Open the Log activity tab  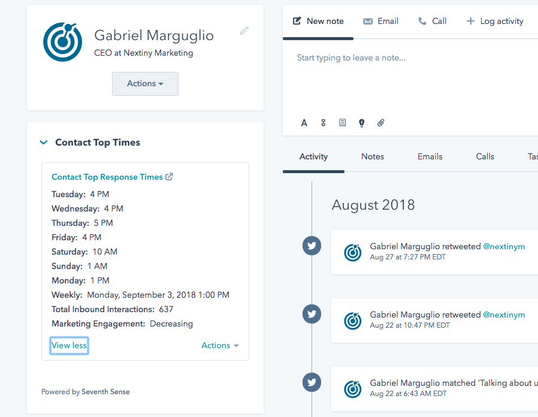point(495,22)
